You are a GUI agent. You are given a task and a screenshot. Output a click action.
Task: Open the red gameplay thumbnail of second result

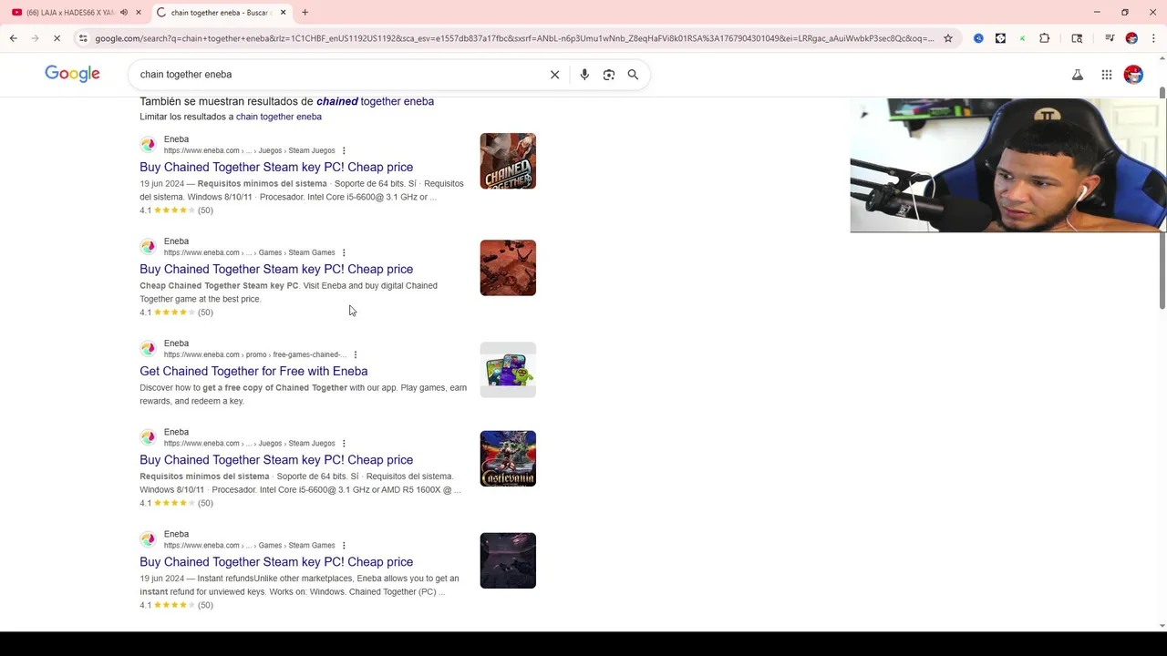pyautogui.click(x=508, y=268)
